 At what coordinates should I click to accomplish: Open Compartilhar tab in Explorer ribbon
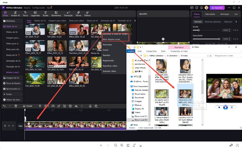tap(152, 51)
